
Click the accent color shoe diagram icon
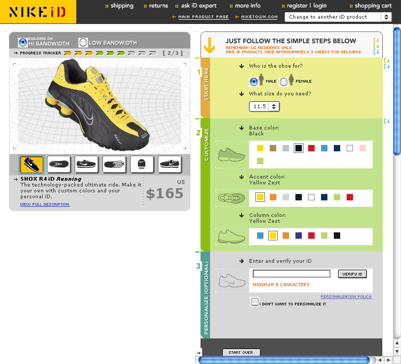pyautogui.click(x=231, y=198)
